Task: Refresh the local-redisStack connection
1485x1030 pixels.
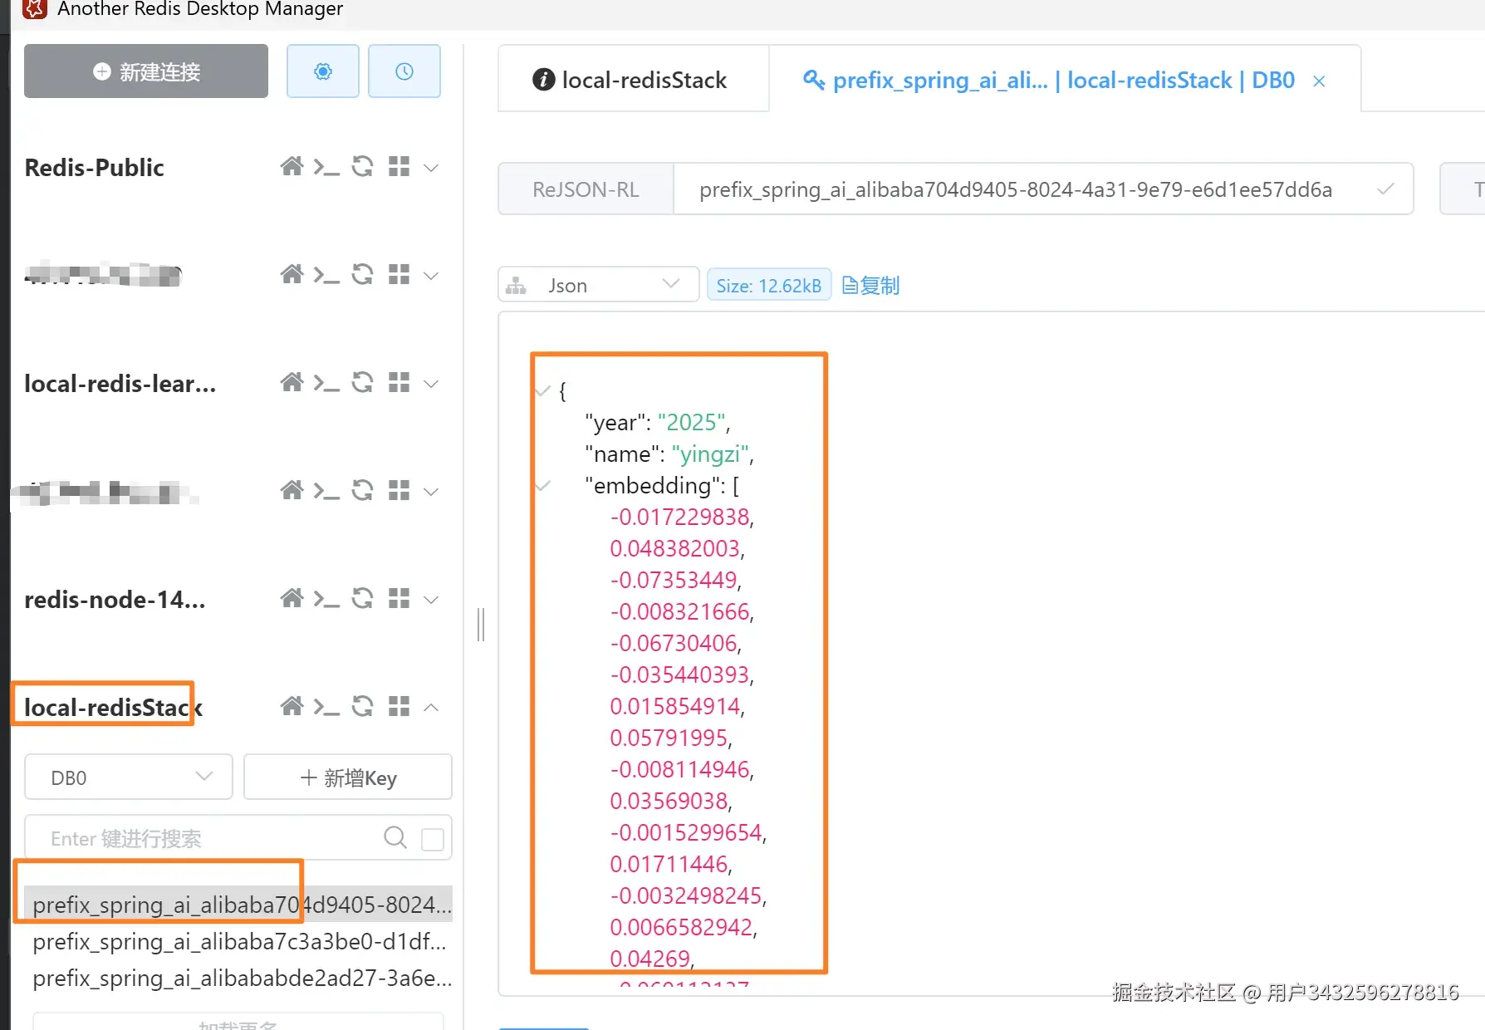Action: pos(362,707)
